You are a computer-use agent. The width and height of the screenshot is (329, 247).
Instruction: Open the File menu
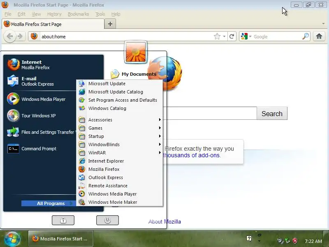[8, 14]
